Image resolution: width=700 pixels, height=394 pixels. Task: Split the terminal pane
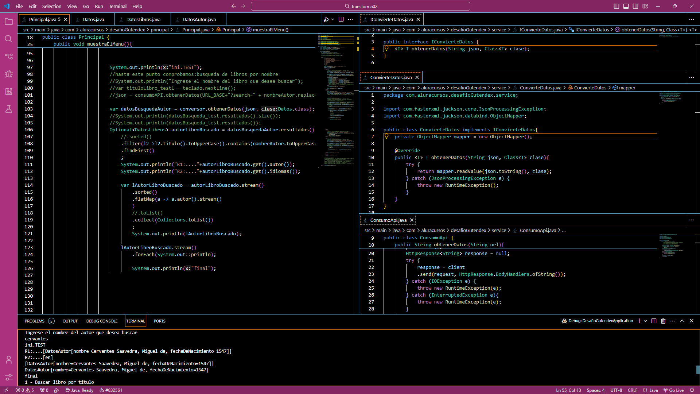click(654, 321)
